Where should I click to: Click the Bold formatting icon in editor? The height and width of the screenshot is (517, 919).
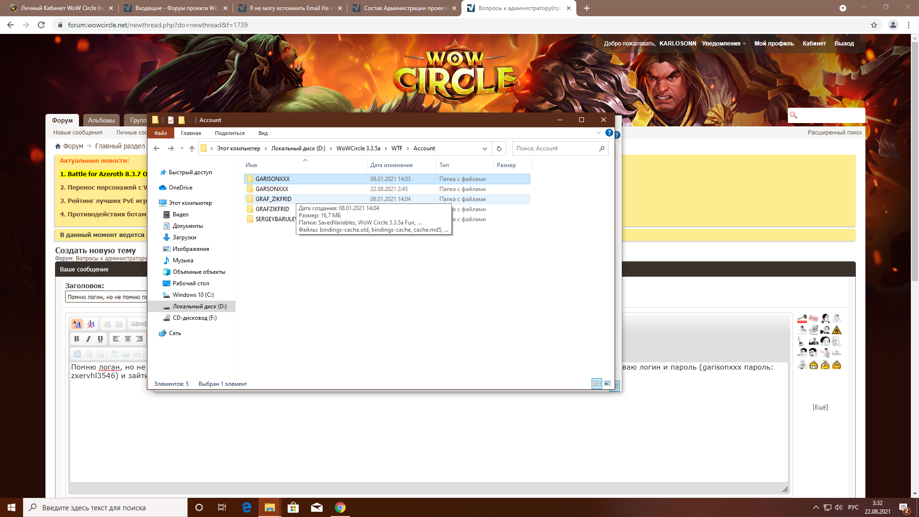[x=77, y=339]
